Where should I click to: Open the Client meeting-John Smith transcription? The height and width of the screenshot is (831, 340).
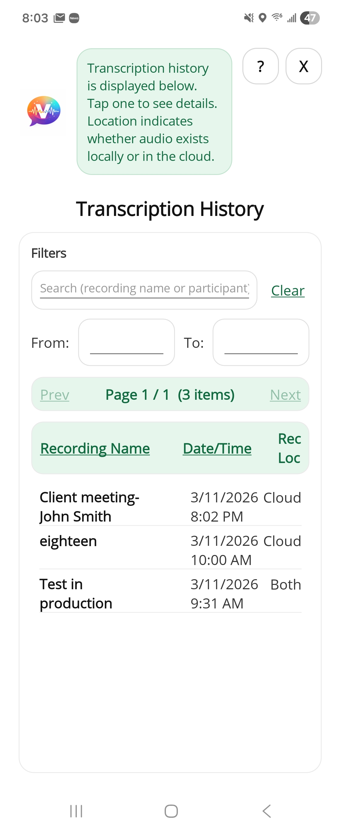[x=89, y=506]
